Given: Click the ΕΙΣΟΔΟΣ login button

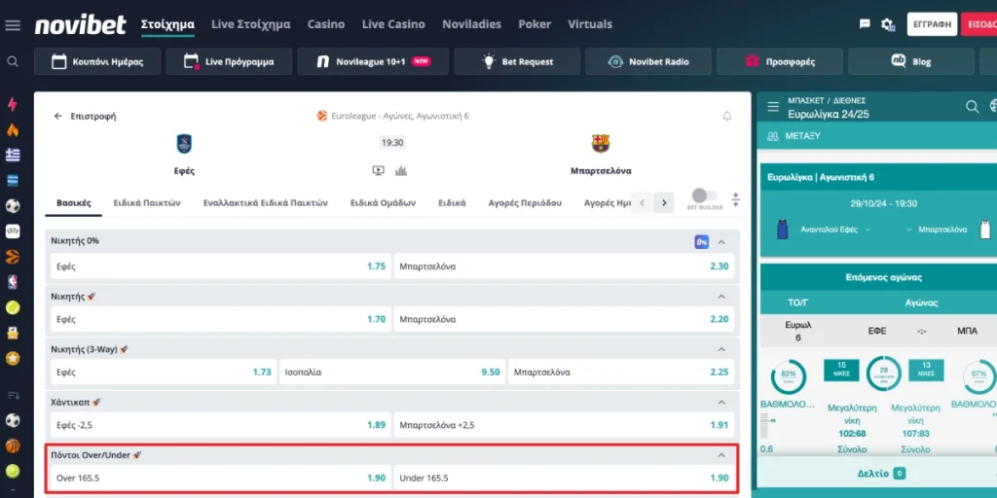Looking at the screenshot, I should [979, 24].
